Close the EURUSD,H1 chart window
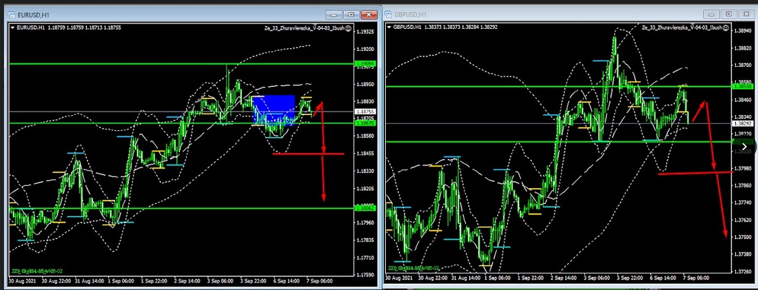The width and height of the screenshot is (758, 290). [x=369, y=14]
